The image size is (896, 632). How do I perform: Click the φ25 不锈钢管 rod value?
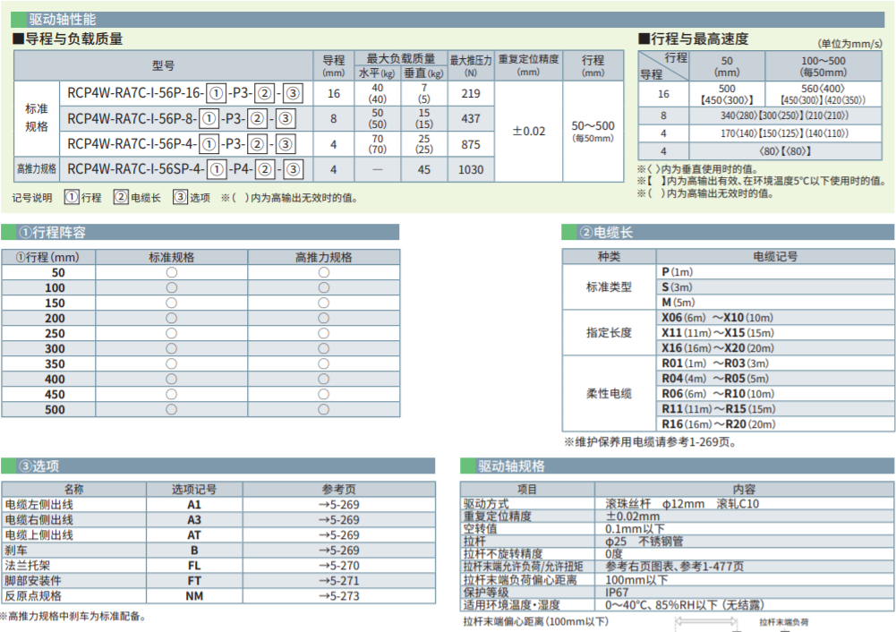(x=644, y=542)
